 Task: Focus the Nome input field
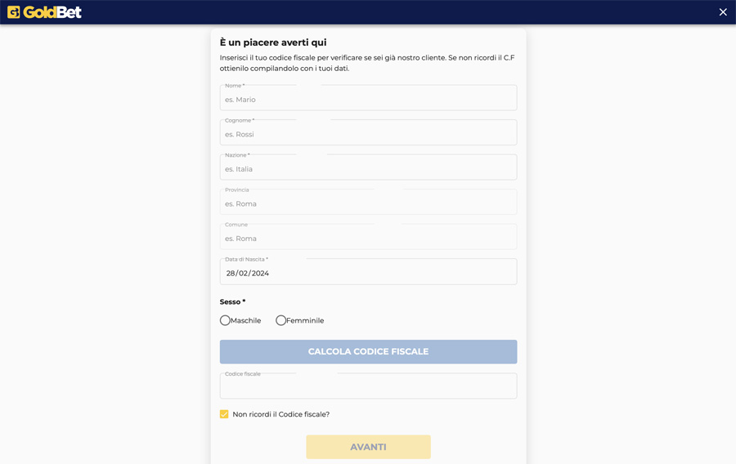pos(369,97)
